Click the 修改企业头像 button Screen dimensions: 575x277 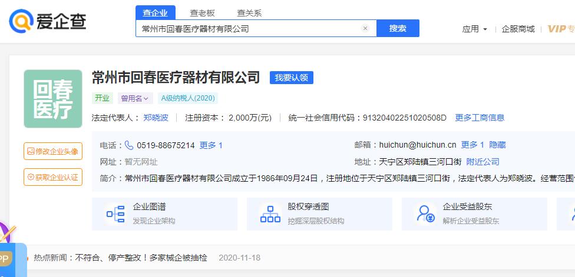(53, 151)
